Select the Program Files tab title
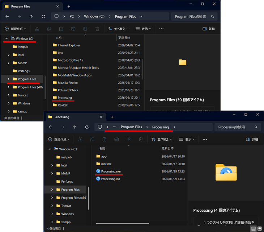 [x=21, y=7]
